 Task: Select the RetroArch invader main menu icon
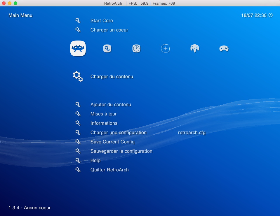(78, 48)
